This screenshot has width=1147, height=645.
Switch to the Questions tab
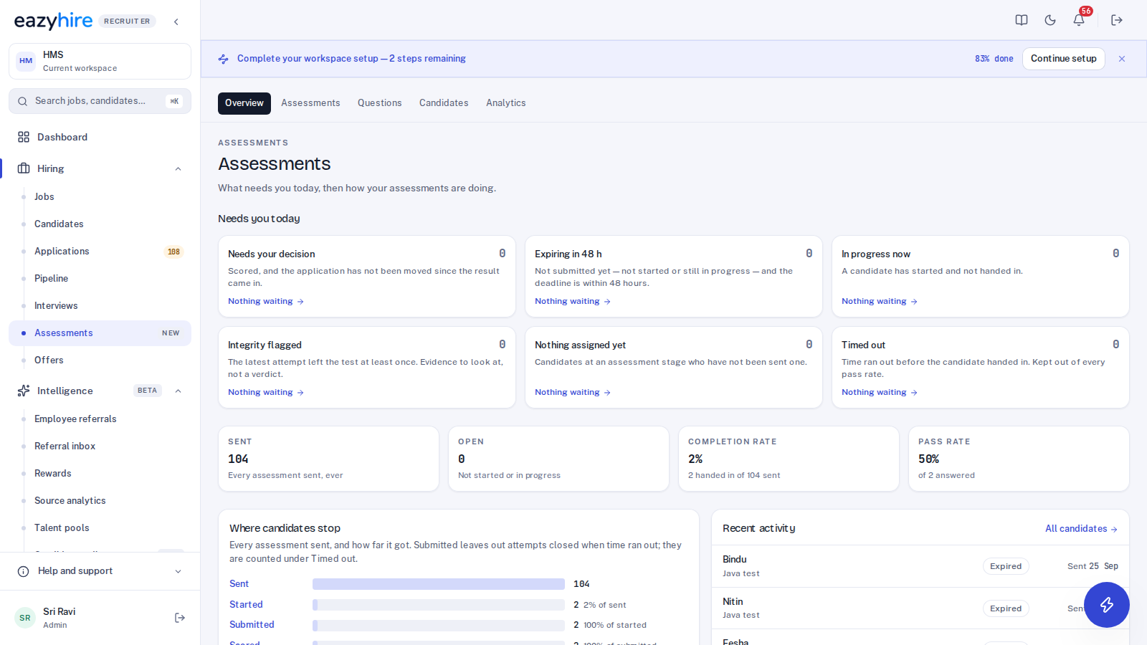tap(380, 103)
